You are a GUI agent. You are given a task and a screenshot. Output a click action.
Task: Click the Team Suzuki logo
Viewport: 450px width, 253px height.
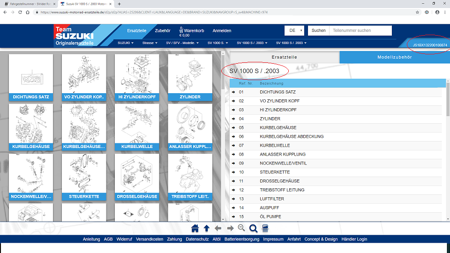[75, 36]
